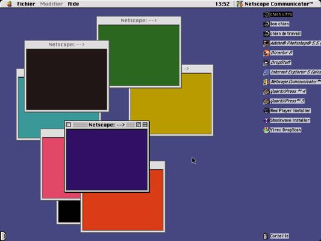
Task: Click the 'Shockwave Installer' label text
Action: click(x=290, y=120)
